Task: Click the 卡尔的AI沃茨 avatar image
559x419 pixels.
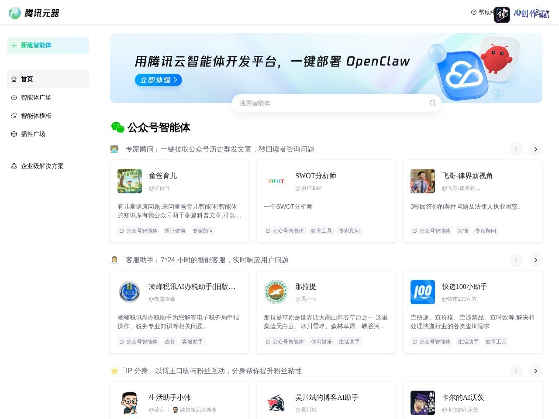Action: (423, 403)
